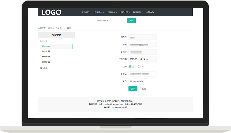Click 首页 link in the breadcrumb

pos(50,28)
